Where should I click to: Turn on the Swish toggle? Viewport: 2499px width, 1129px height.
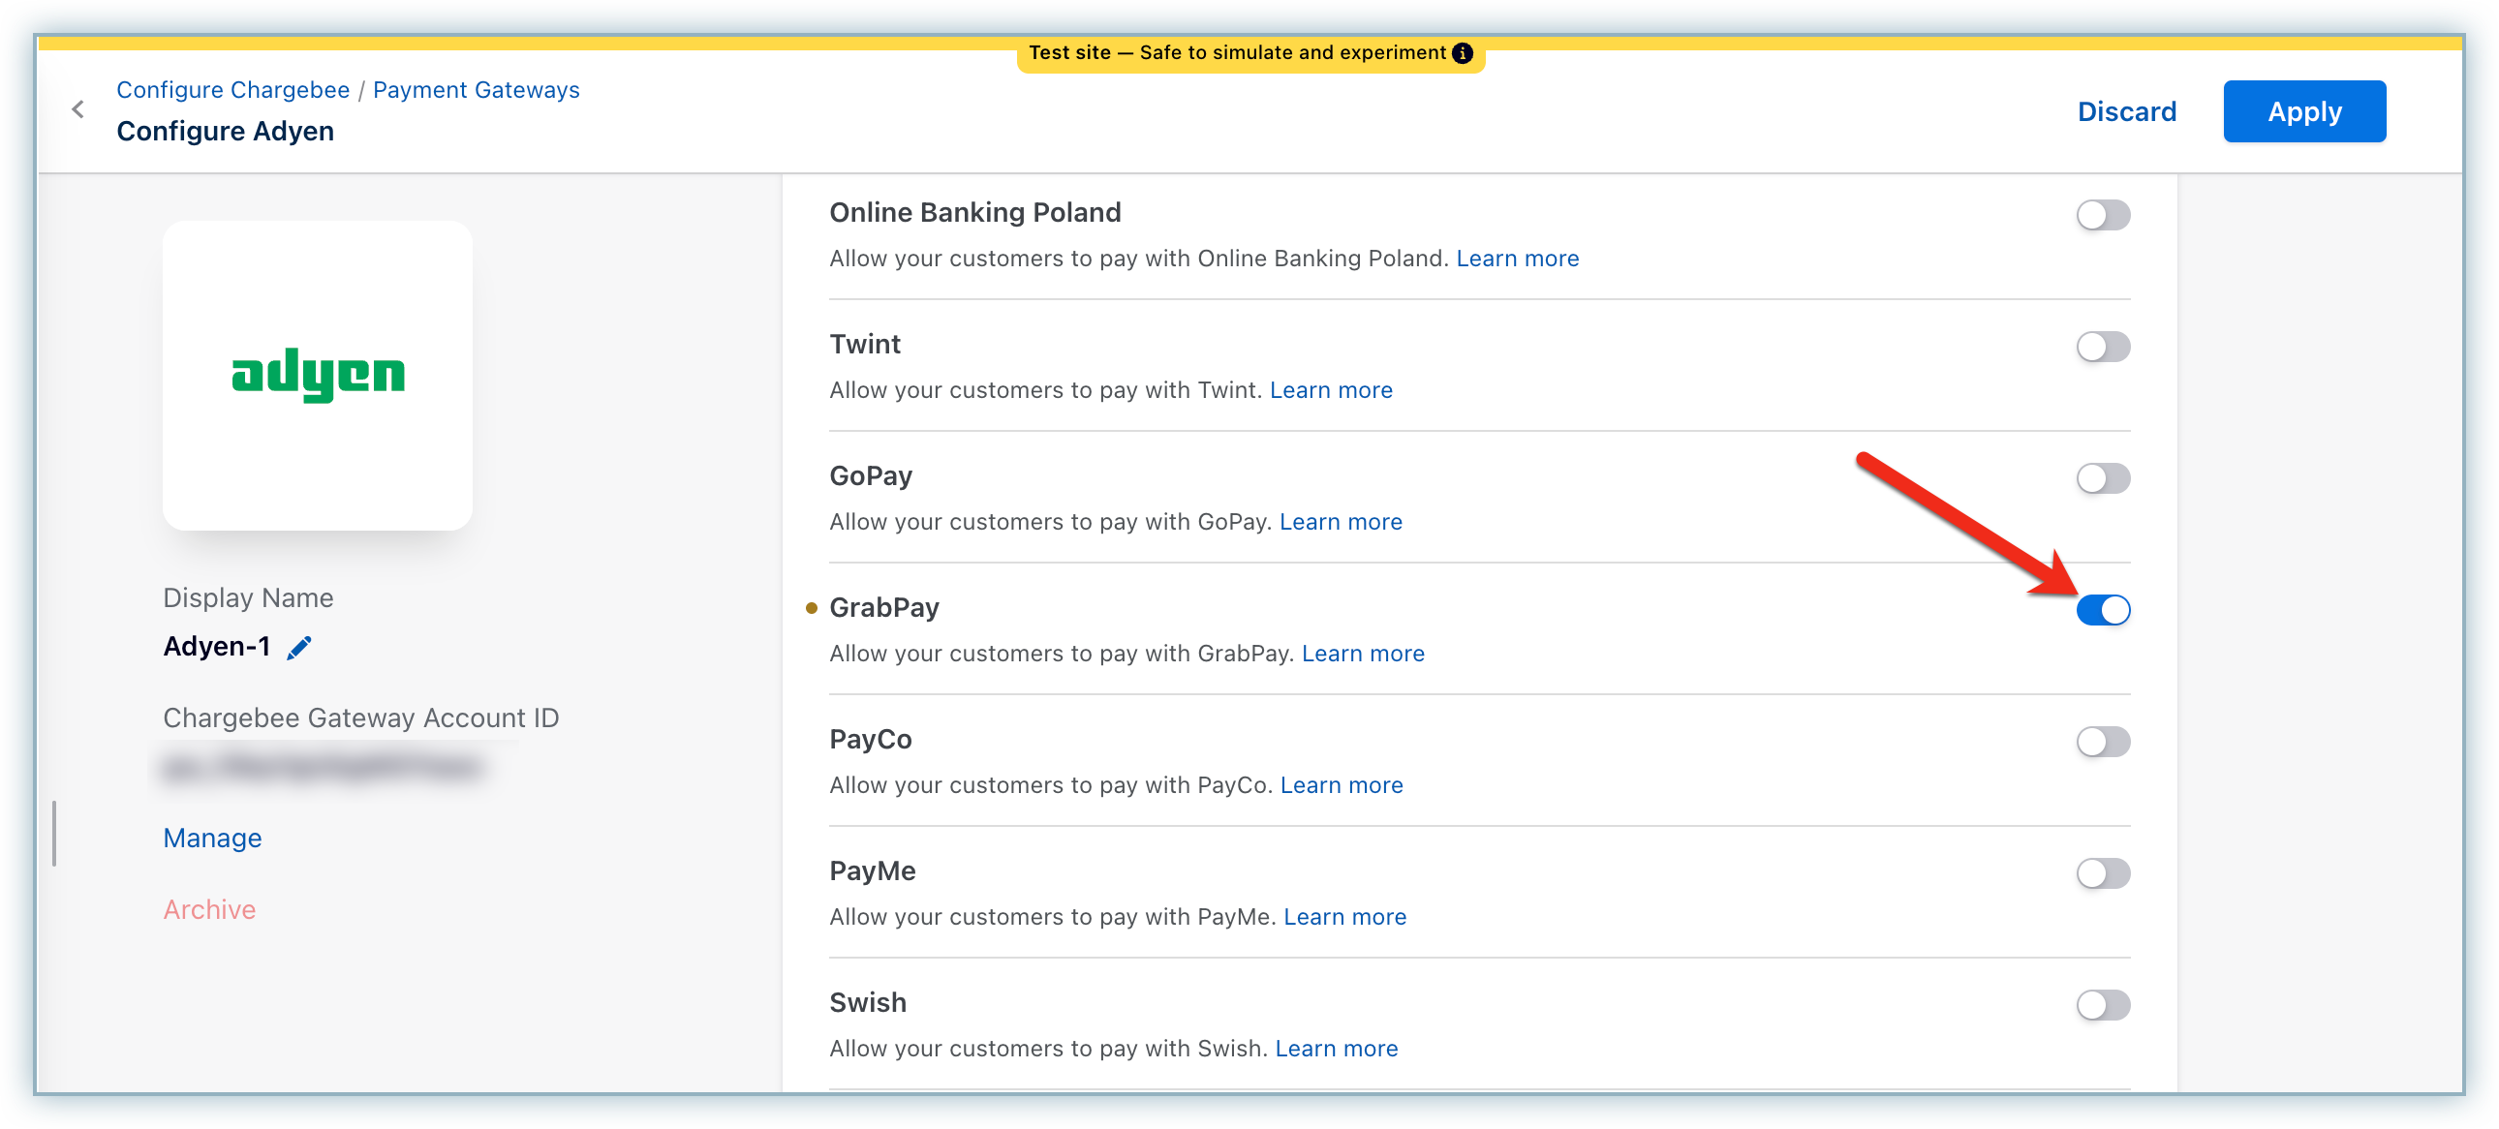coord(2102,1005)
